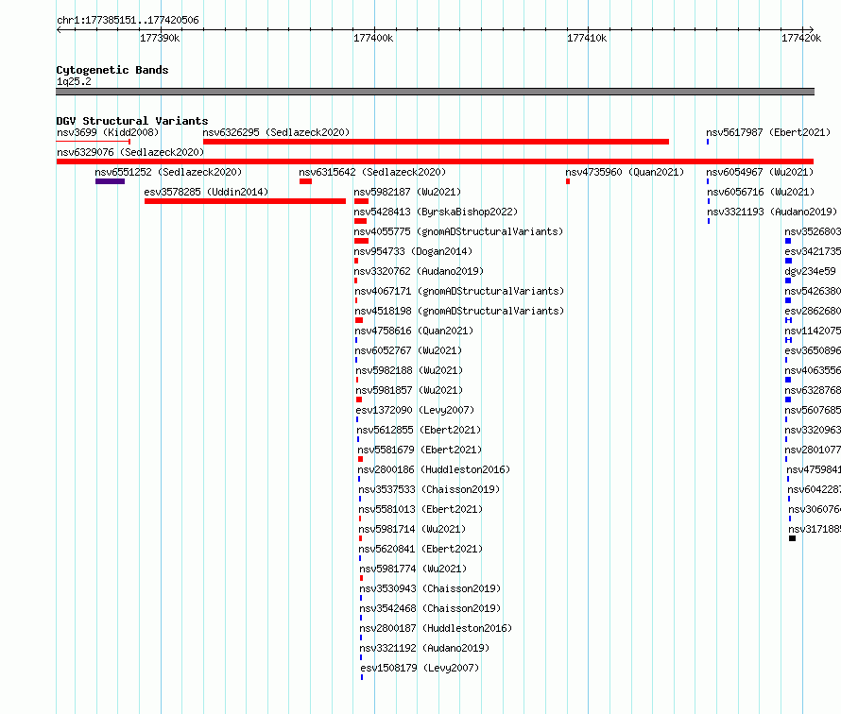The image size is (841, 714).
Task: Click the nsv3699 (Kidd2008) variant label
Action: [108, 132]
